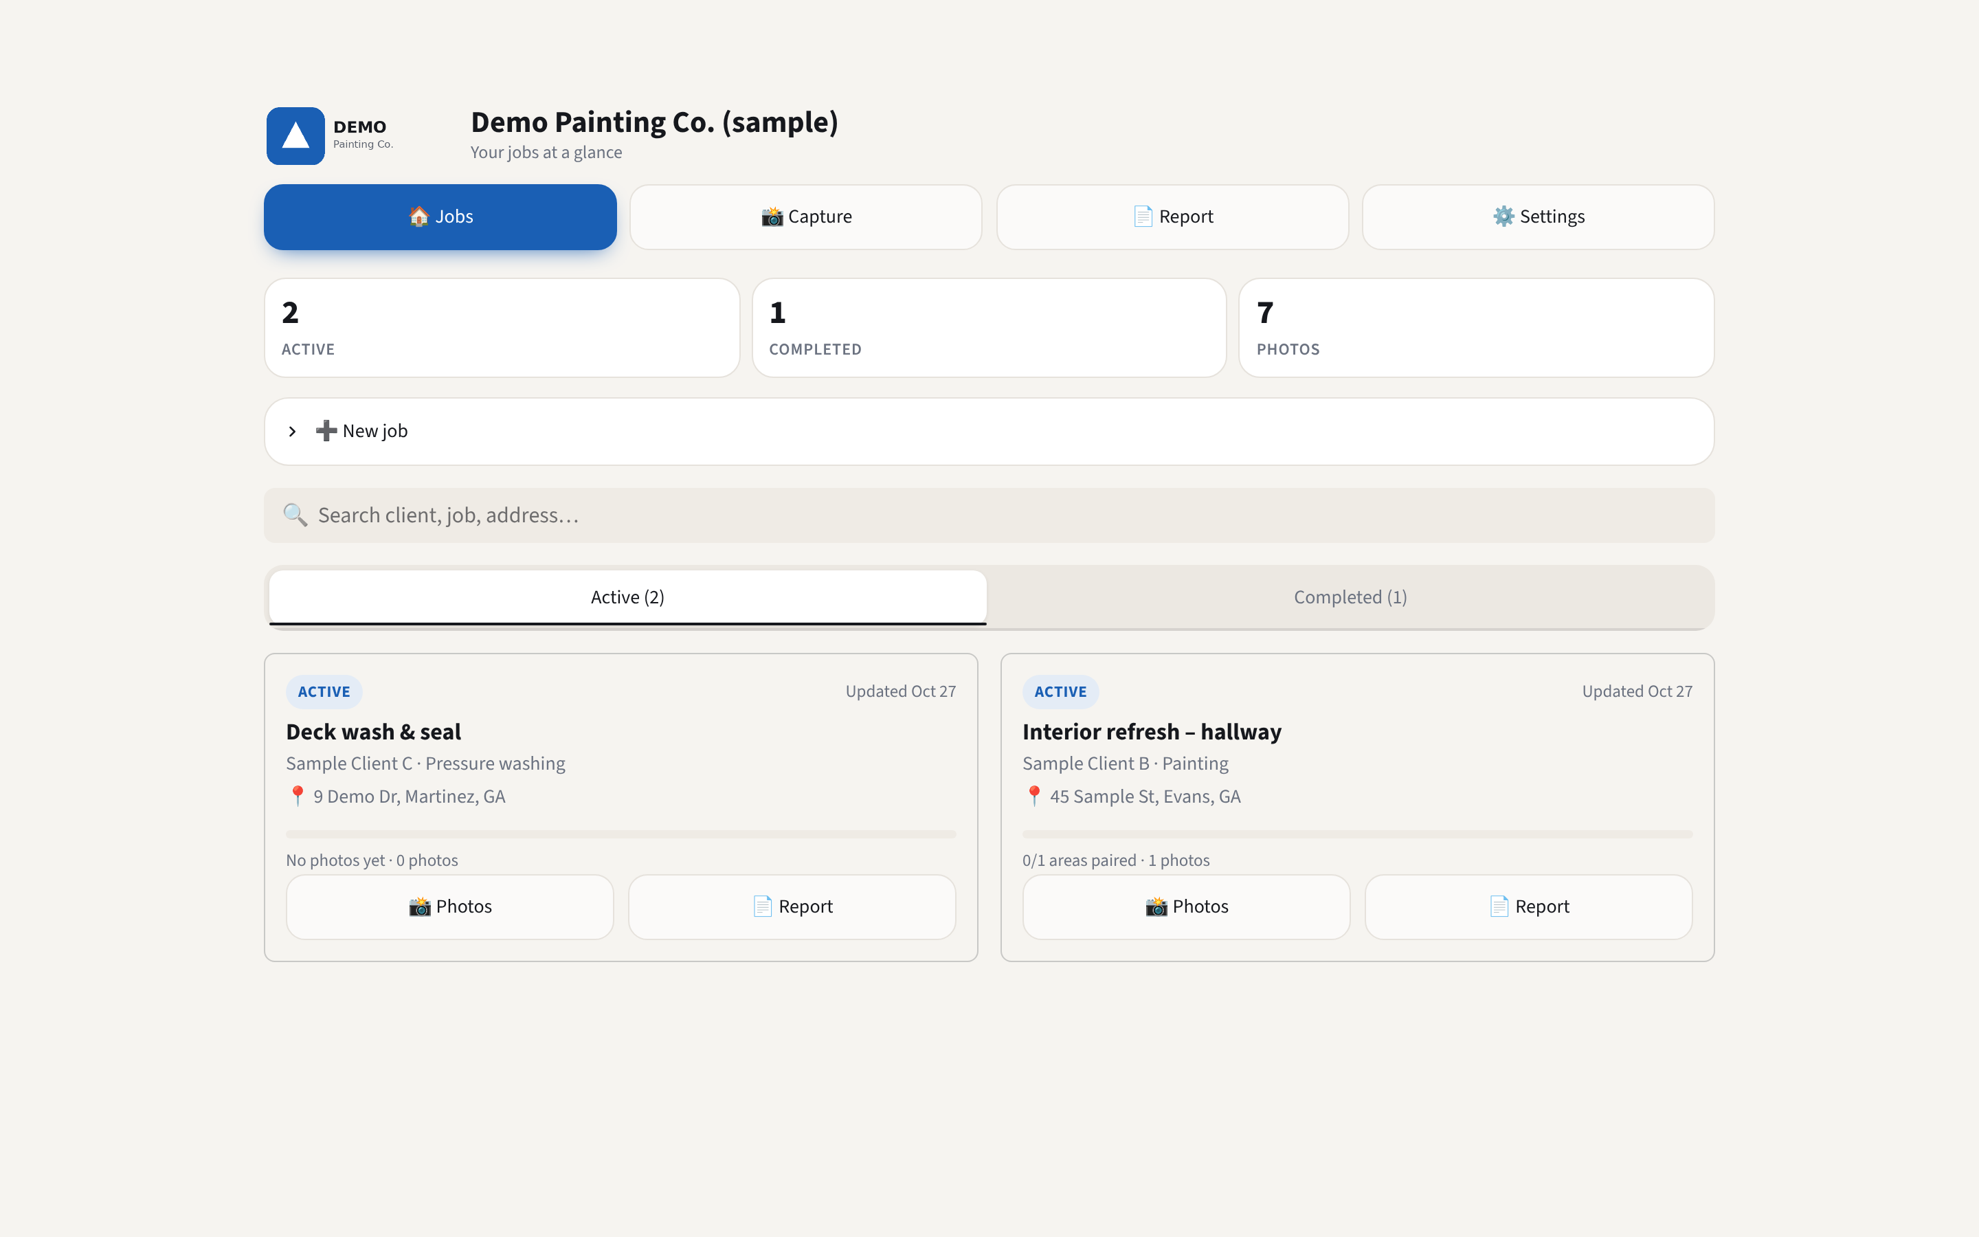1979x1237 pixels.
Task: Open the Jobs tab
Action: pyautogui.click(x=440, y=216)
